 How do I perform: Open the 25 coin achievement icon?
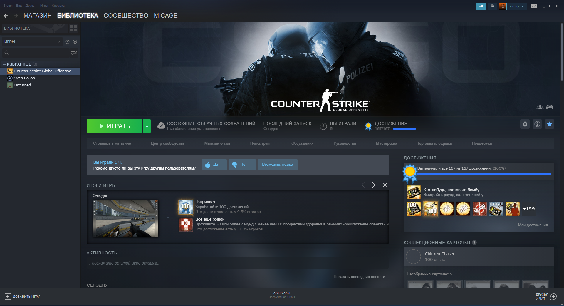[447, 209]
